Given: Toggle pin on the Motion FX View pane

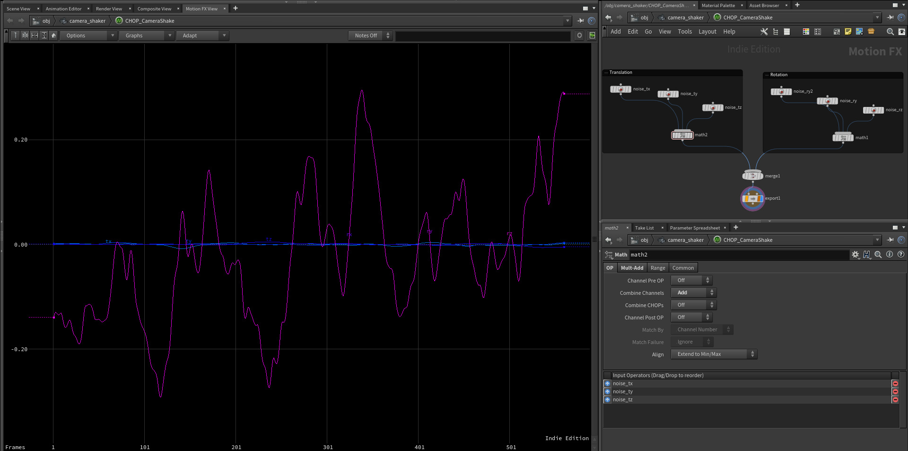Looking at the screenshot, I should (x=580, y=21).
